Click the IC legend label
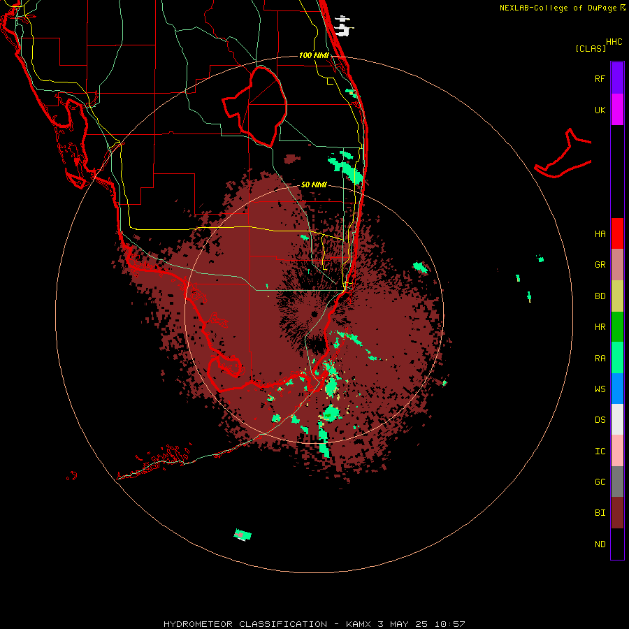 (x=600, y=451)
